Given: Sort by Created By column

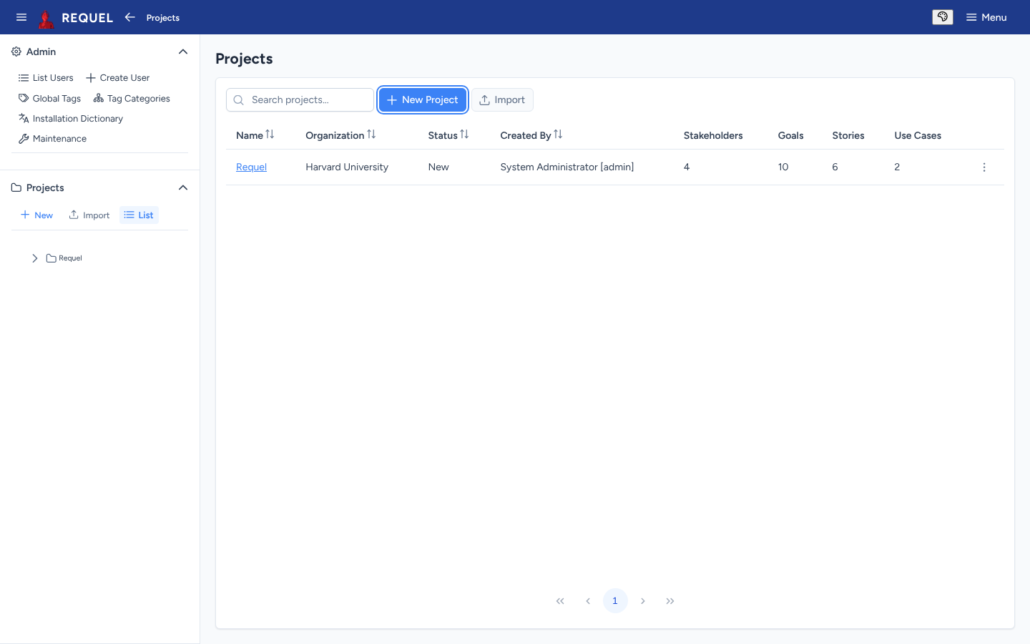Looking at the screenshot, I should tap(531, 135).
